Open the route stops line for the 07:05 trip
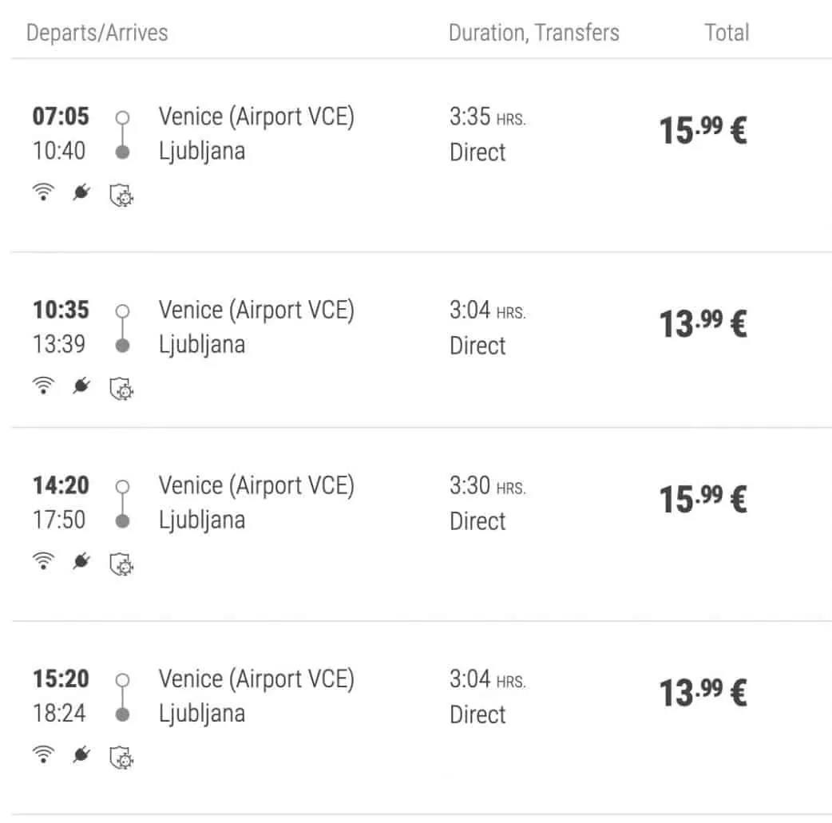The height and width of the screenshot is (823, 832). tap(122, 134)
